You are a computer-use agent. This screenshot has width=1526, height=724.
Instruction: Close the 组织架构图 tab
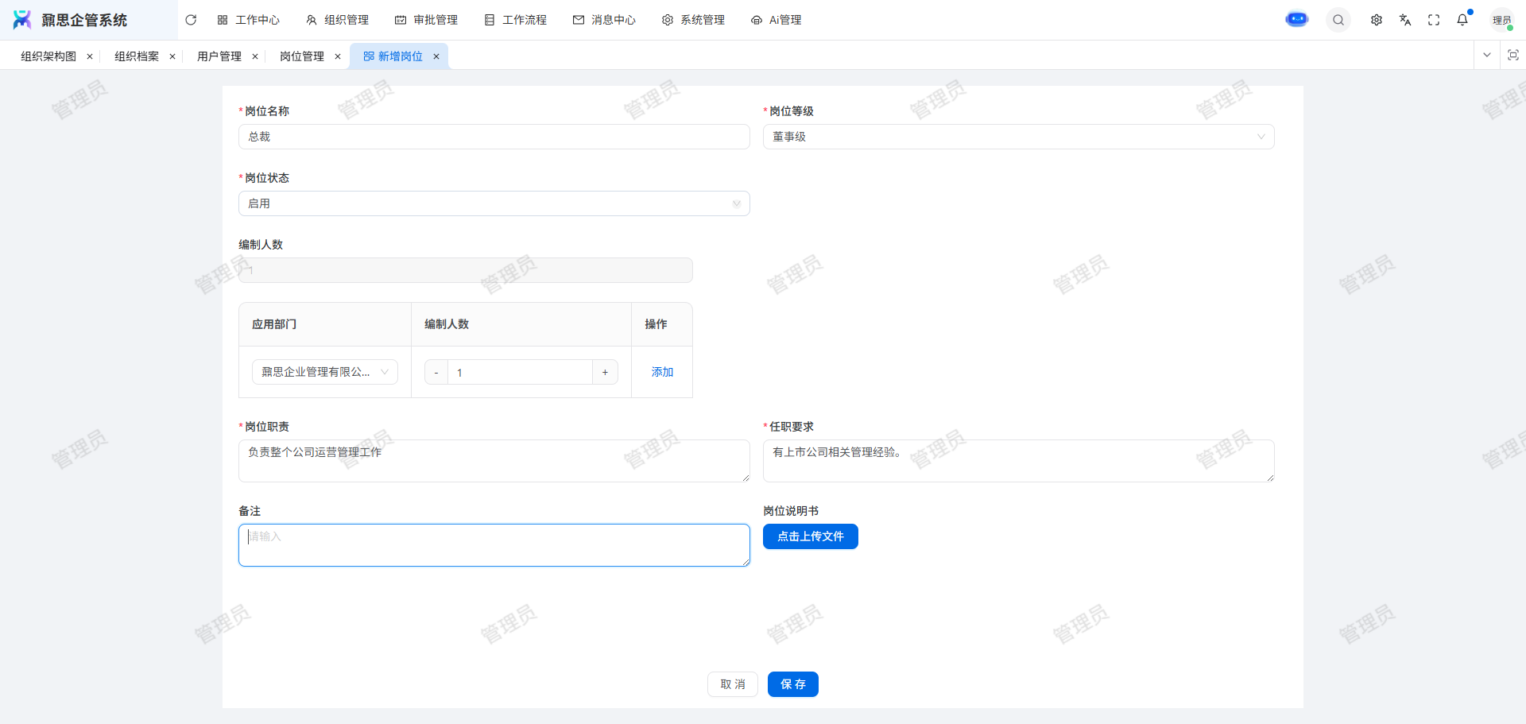tap(90, 56)
